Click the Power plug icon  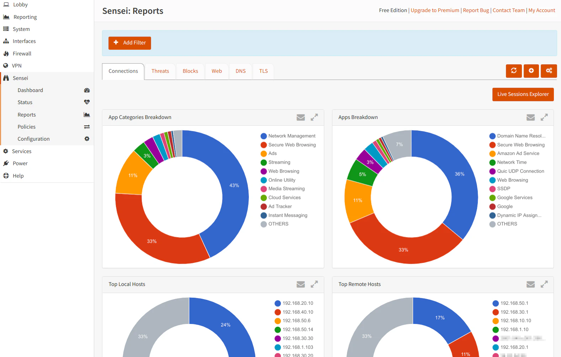[6, 163]
